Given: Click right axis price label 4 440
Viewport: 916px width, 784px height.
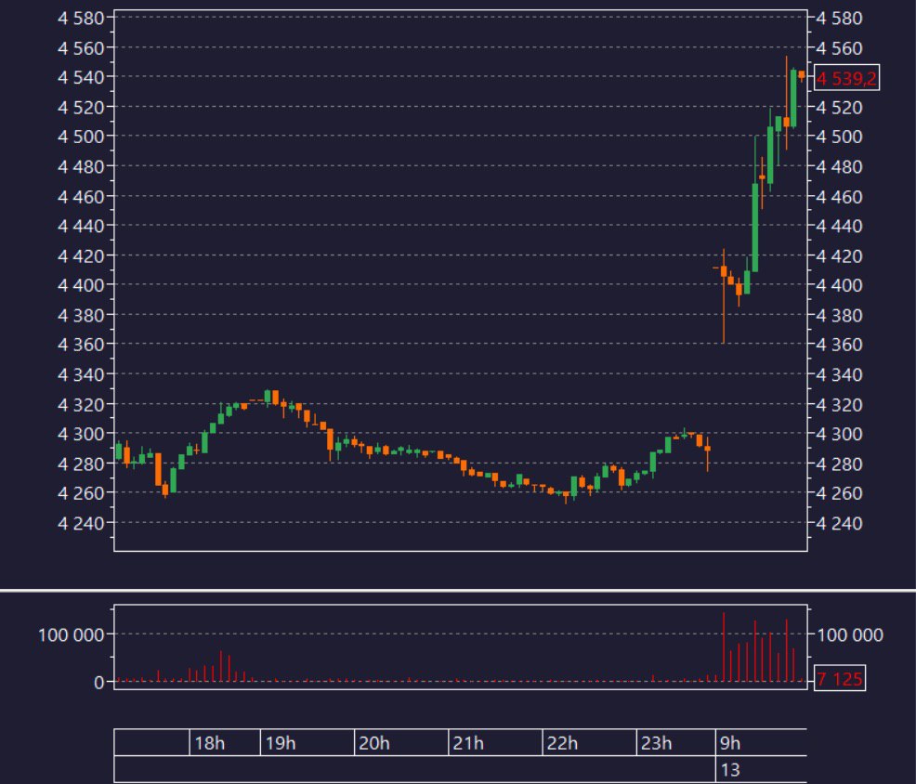Looking at the screenshot, I should (839, 226).
